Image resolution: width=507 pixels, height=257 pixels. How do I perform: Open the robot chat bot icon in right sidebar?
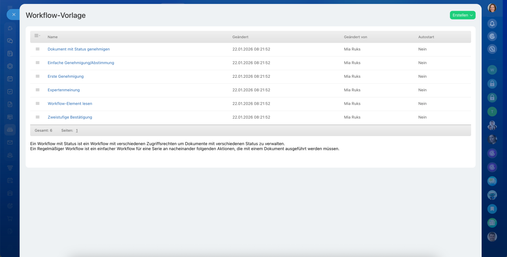492,195
